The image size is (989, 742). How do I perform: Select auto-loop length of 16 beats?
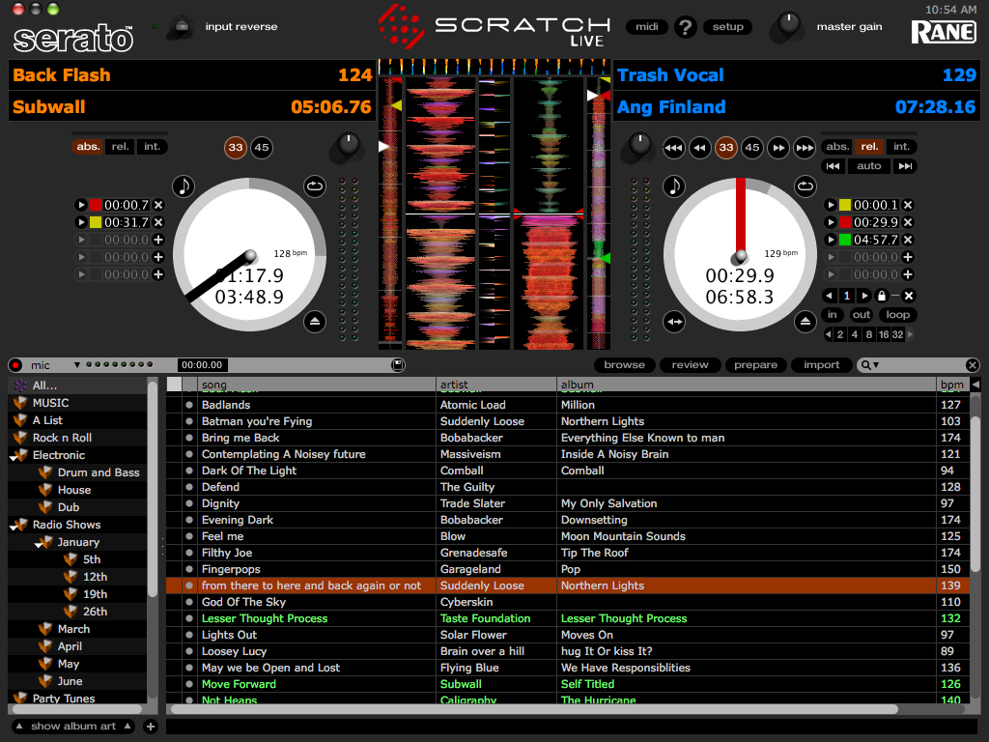883,335
